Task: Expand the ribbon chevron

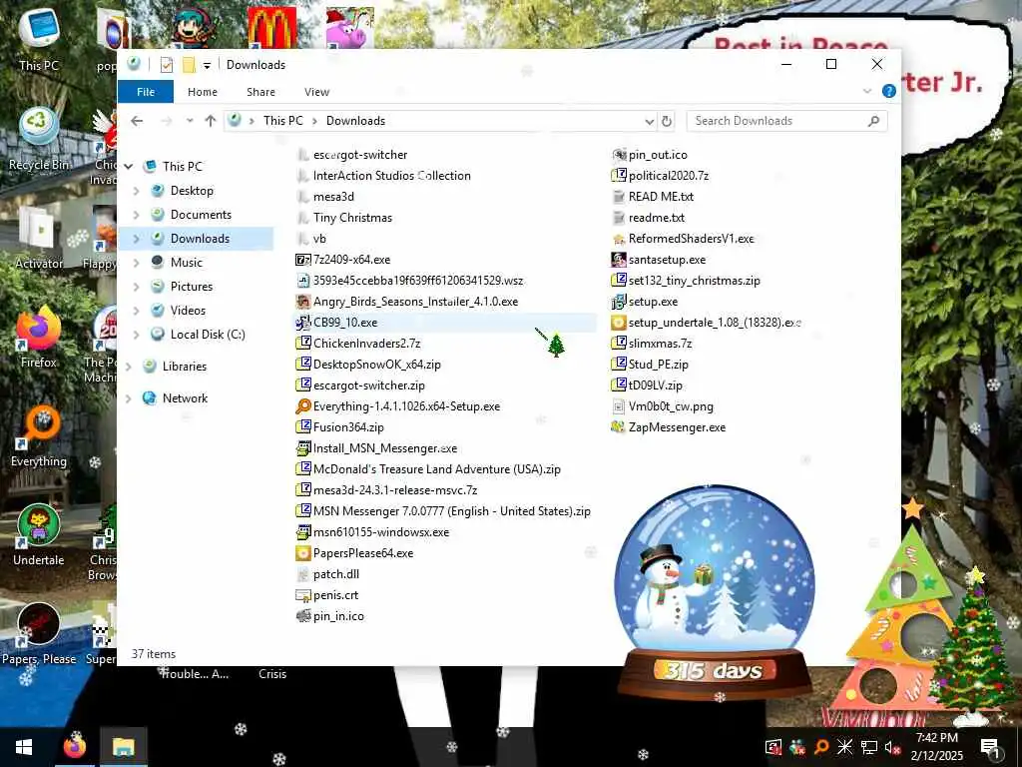Action: click(867, 91)
